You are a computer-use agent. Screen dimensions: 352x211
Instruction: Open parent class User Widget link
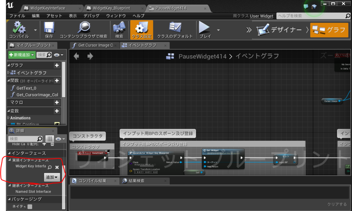click(x=262, y=16)
